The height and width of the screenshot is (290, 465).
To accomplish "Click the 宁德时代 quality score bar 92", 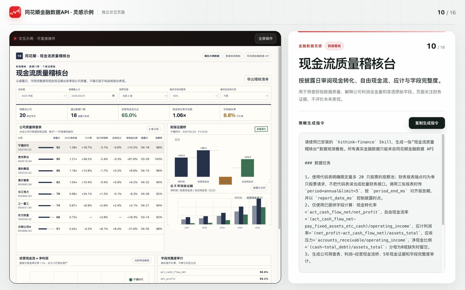I will (x=46, y=148).
